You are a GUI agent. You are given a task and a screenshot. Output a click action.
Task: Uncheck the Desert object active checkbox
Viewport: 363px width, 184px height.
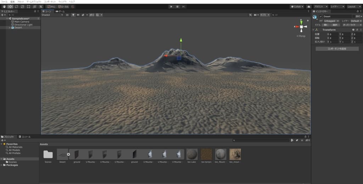point(320,16)
